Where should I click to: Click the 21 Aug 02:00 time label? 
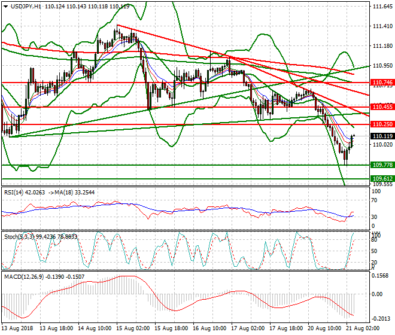(x=363, y=328)
